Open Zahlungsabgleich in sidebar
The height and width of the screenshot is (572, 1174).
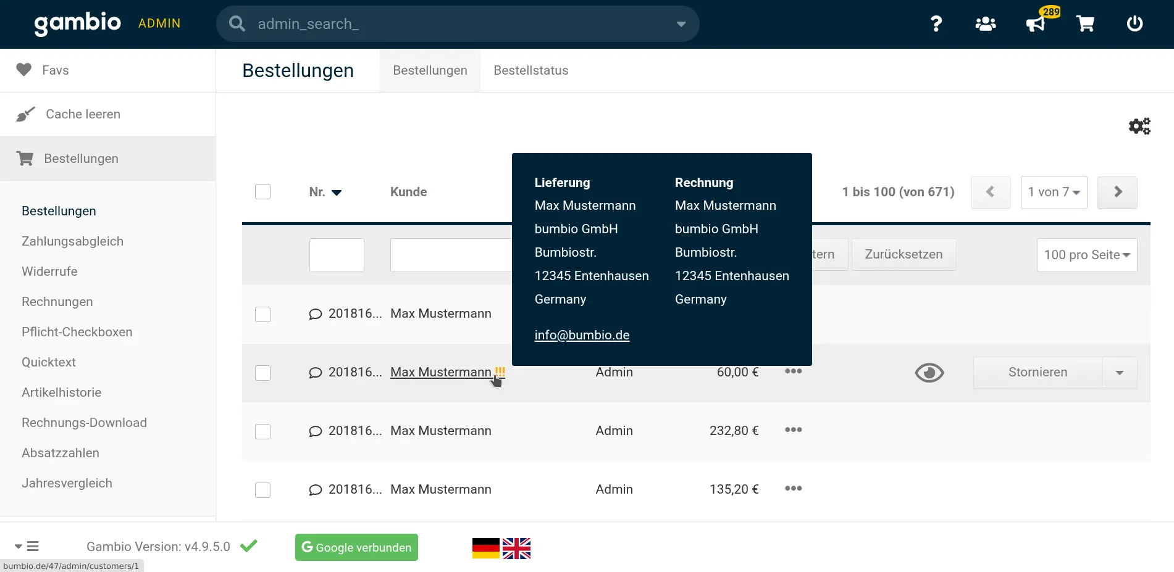[72, 241]
